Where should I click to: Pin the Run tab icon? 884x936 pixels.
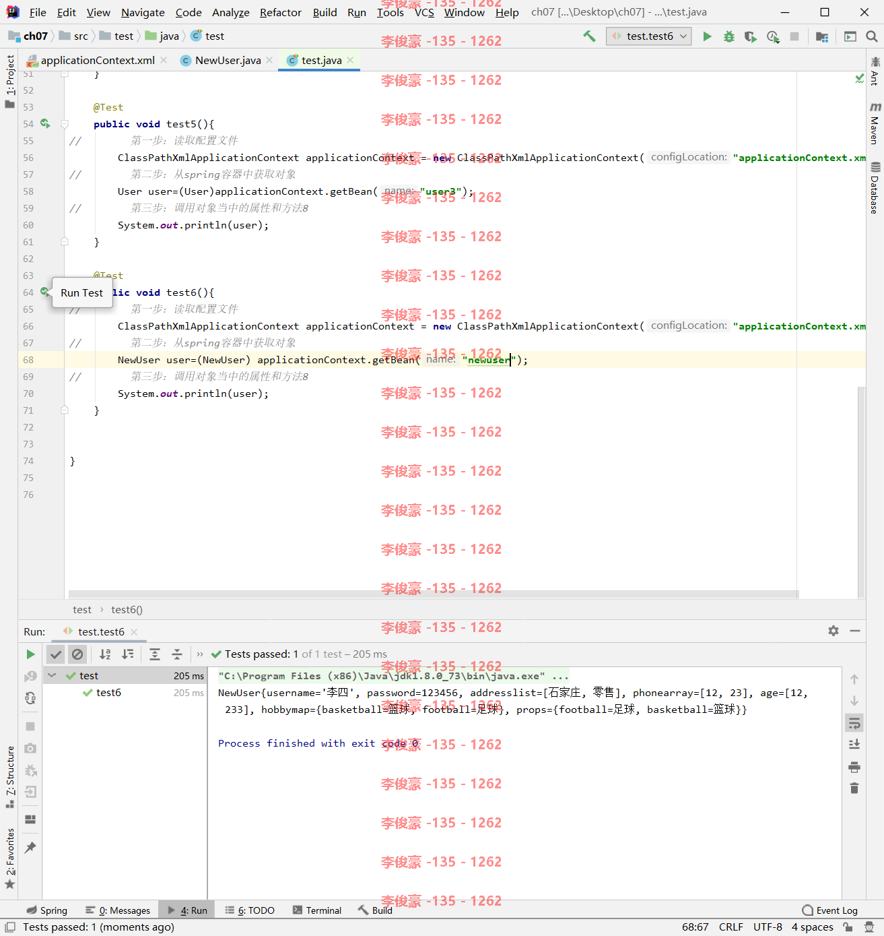[30, 848]
